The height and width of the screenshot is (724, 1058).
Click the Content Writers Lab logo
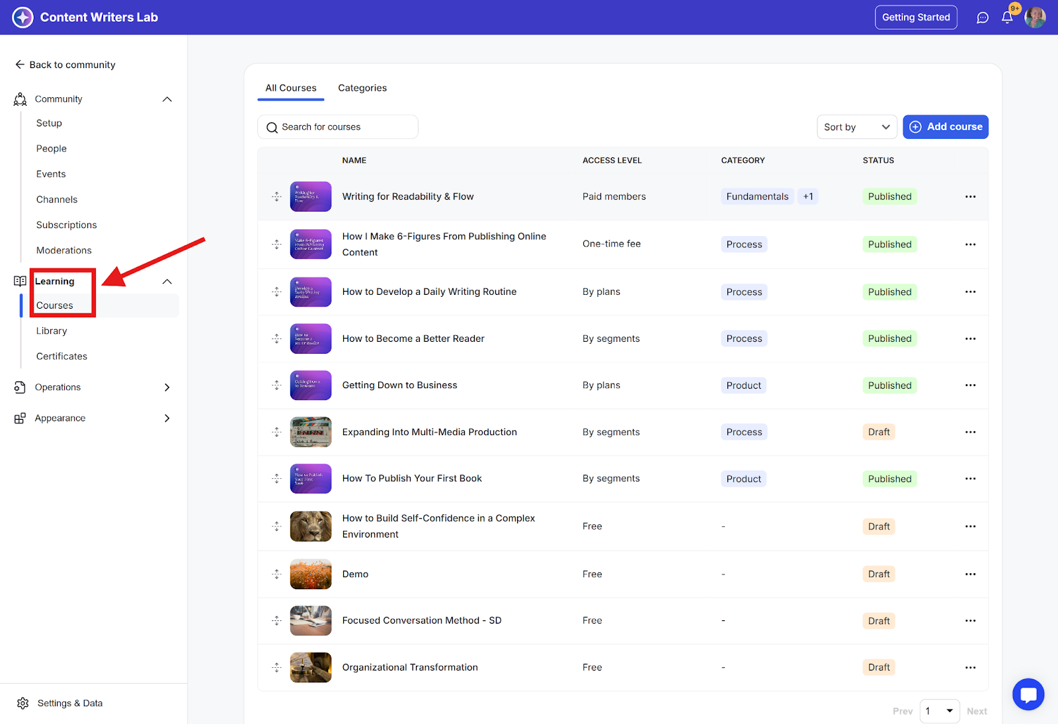click(x=22, y=17)
